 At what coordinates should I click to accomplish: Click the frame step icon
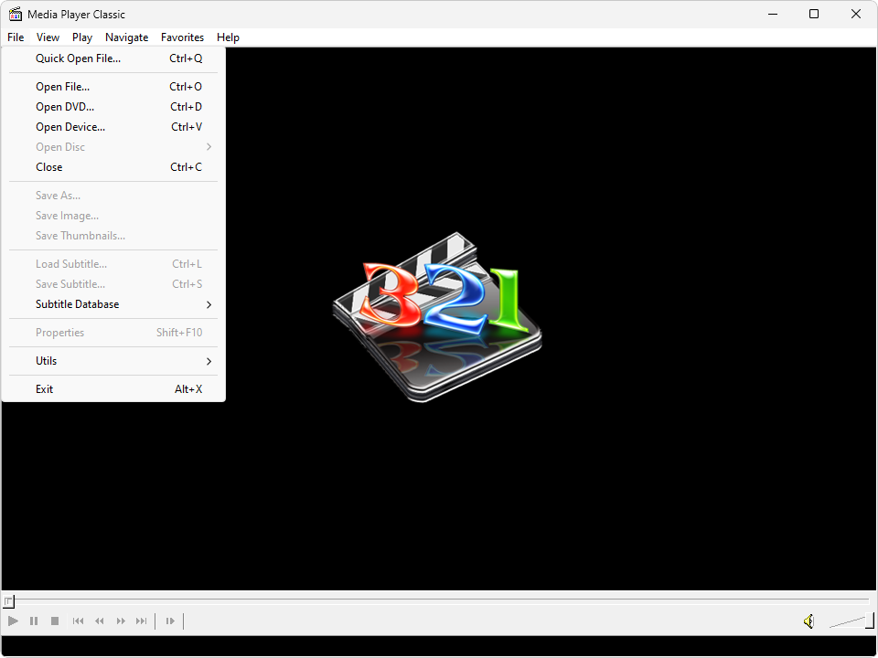pos(170,621)
